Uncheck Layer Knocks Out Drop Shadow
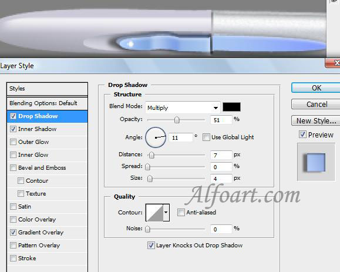Viewport: 340px width, 272px height. coord(151,246)
